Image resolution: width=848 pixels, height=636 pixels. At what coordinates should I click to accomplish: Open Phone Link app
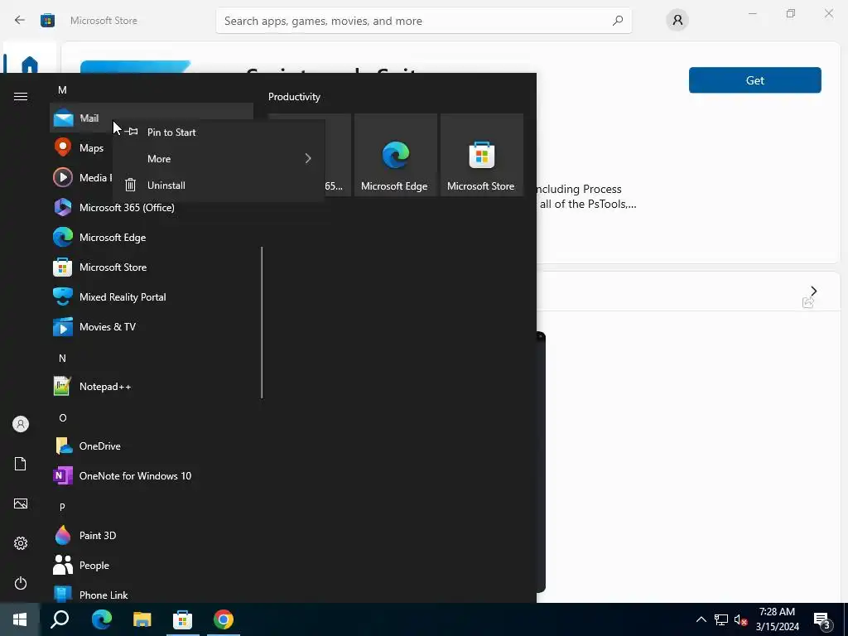pos(152,593)
